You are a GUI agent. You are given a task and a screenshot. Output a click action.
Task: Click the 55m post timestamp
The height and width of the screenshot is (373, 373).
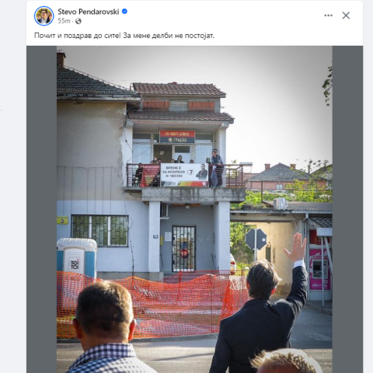click(64, 21)
